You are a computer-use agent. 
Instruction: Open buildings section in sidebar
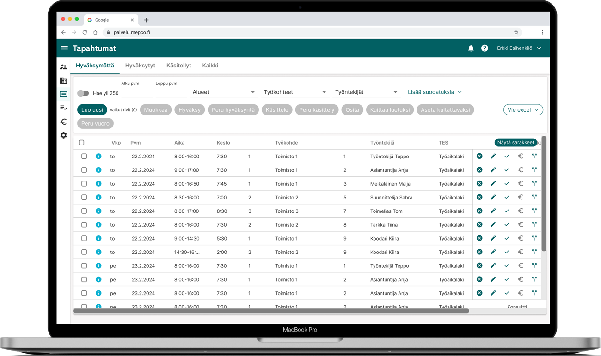[64, 81]
